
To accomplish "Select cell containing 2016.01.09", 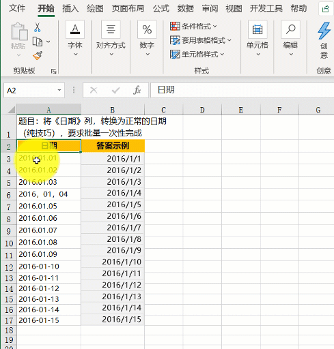I will [48, 254].
